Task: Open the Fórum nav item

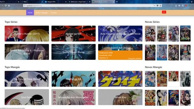Action: click(x=54, y=13)
